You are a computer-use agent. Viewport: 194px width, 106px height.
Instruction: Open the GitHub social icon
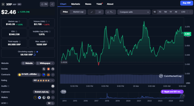tap(53, 69)
